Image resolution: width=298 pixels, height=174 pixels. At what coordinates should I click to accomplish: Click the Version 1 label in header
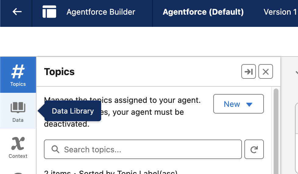click(x=280, y=12)
